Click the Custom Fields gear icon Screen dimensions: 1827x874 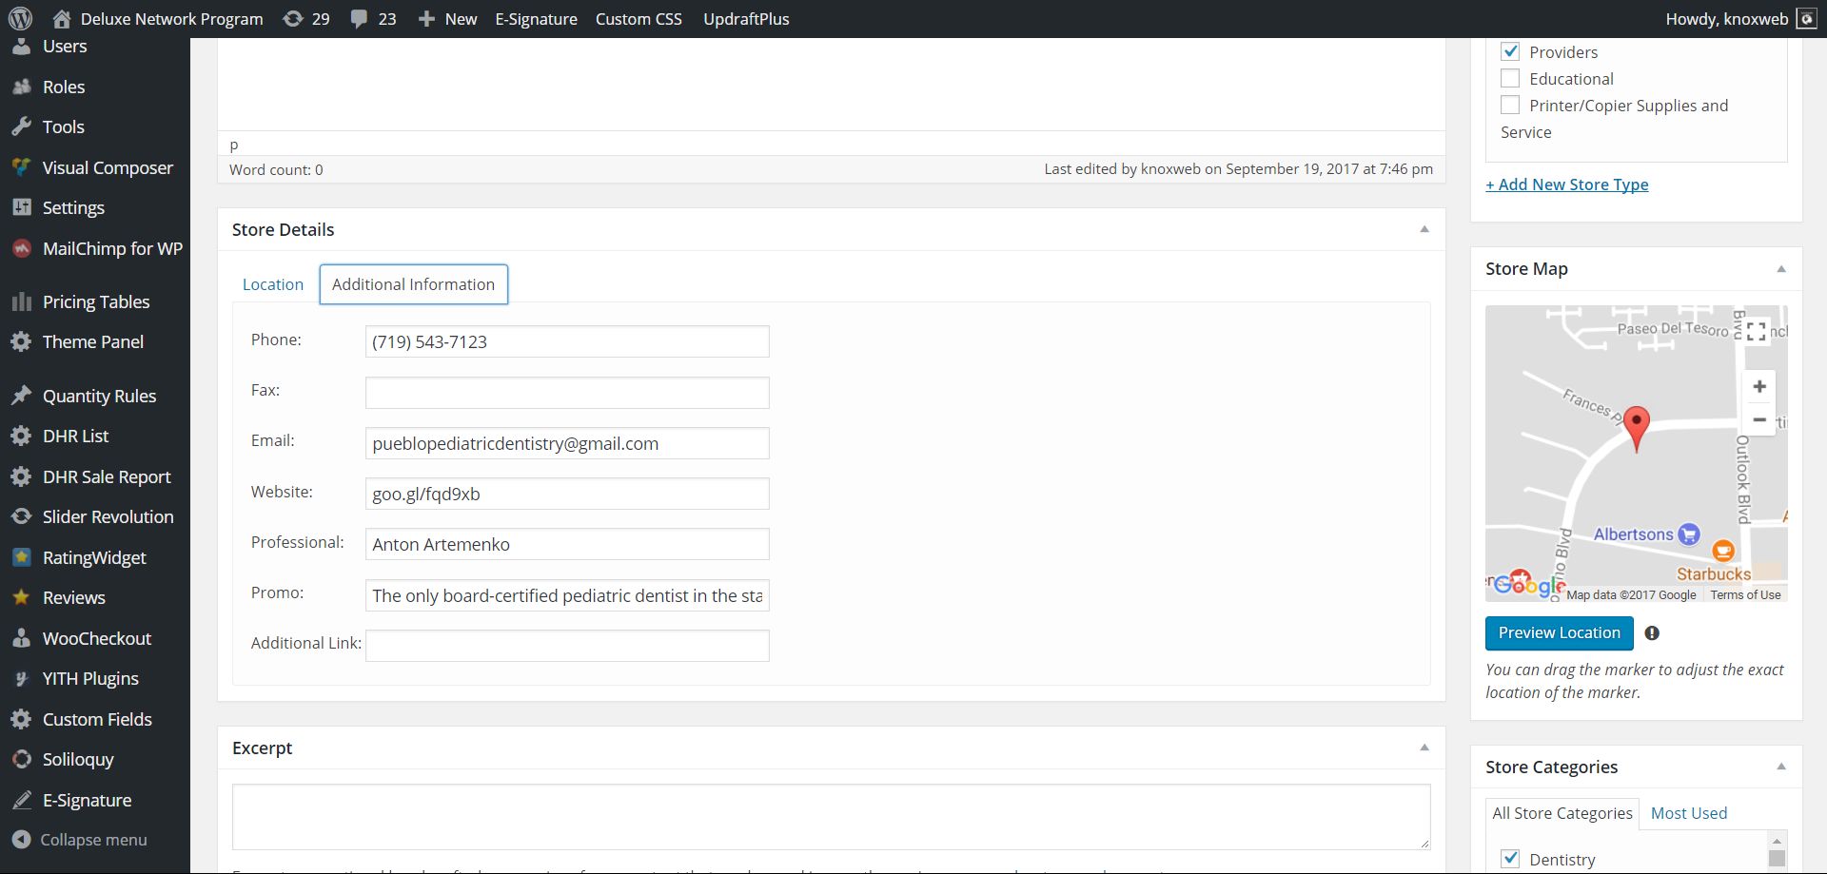click(21, 719)
